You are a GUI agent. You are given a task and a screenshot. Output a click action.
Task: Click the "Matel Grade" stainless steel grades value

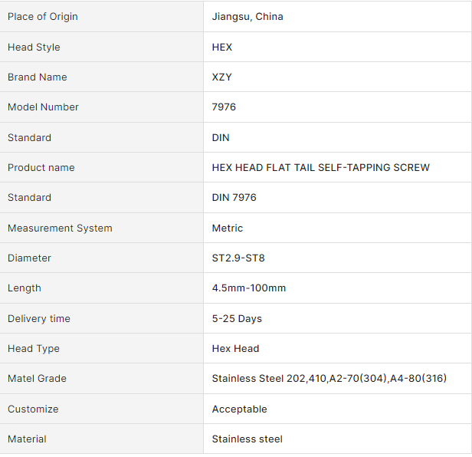point(329,379)
